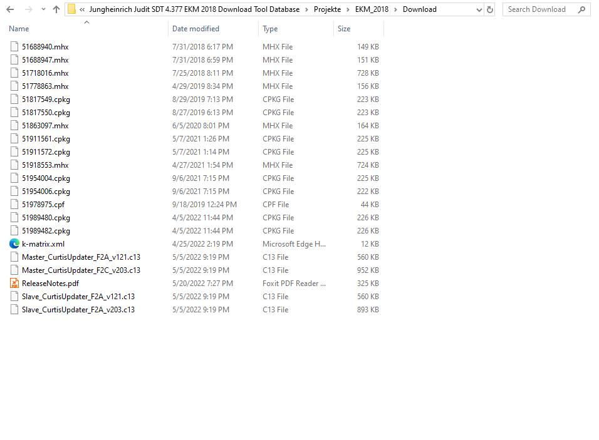Refresh the Download folder view
Viewport: 599px width, 440px height.
(489, 9)
